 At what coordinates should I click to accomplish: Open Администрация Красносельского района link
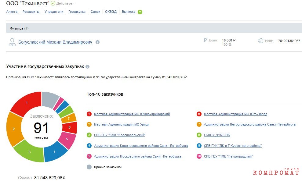(141, 146)
